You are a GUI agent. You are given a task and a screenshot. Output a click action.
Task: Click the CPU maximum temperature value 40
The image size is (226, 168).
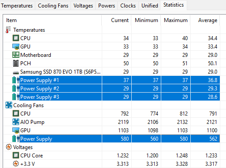185,38
